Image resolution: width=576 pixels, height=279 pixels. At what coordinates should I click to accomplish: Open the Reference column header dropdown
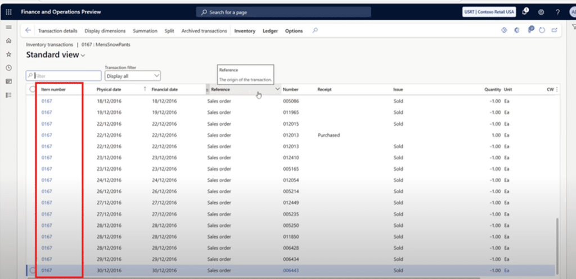point(277,89)
